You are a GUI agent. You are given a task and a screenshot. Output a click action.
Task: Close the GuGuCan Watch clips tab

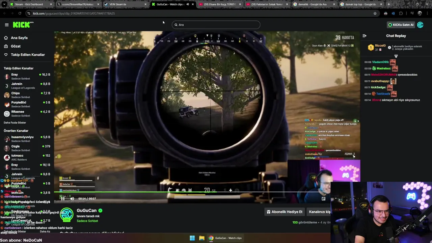(193, 4)
